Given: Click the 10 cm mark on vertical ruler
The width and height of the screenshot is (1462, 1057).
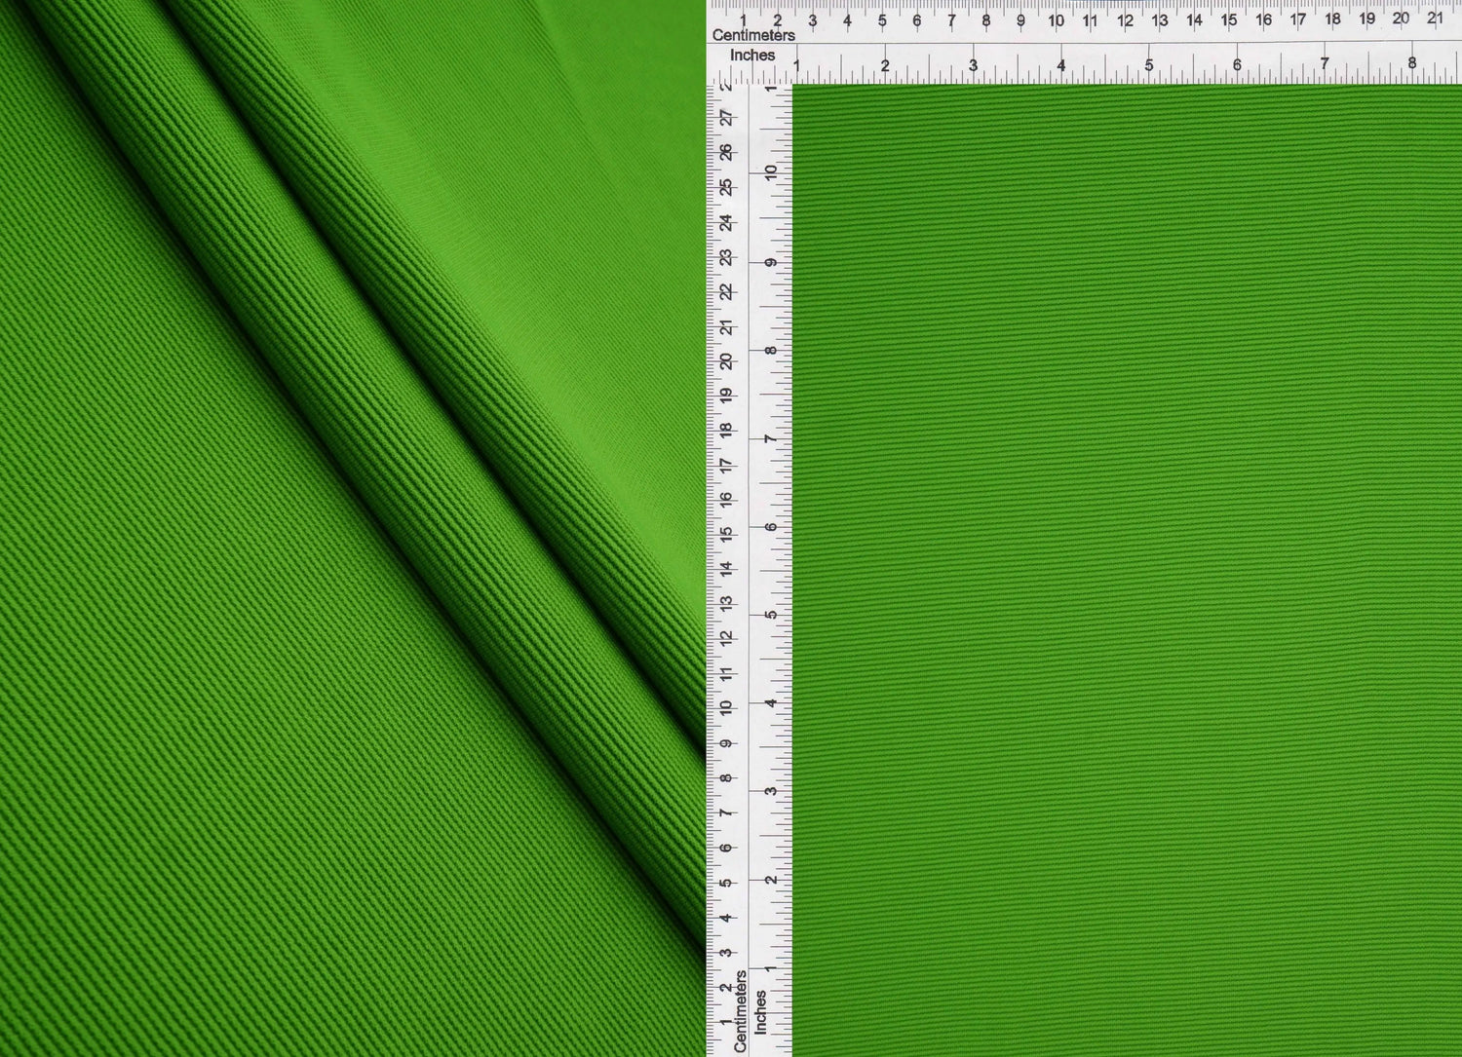Looking at the screenshot, I should (x=726, y=707).
